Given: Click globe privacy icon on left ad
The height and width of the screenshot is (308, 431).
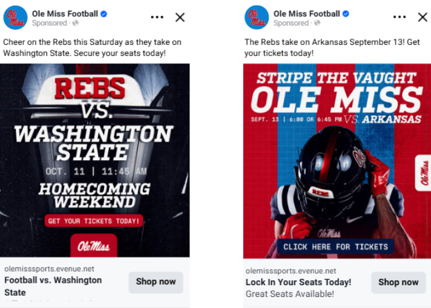Looking at the screenshot, I should click(75, 23).
